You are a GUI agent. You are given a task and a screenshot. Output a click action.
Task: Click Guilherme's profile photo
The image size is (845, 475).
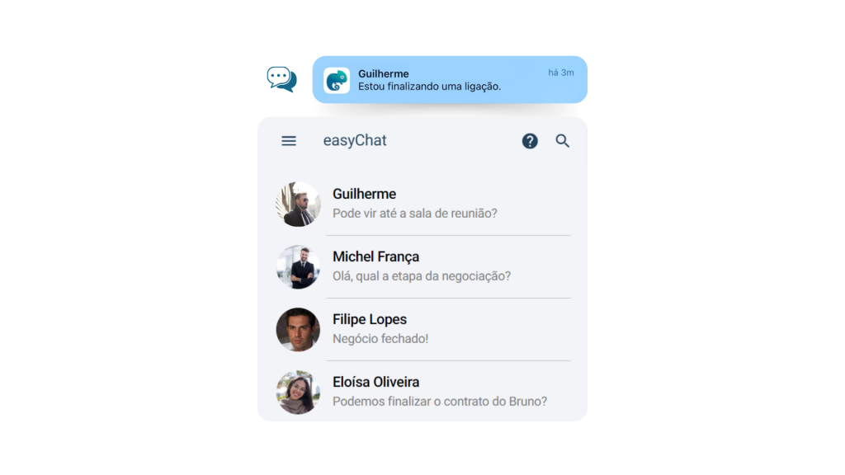click(x=298, y=205)
